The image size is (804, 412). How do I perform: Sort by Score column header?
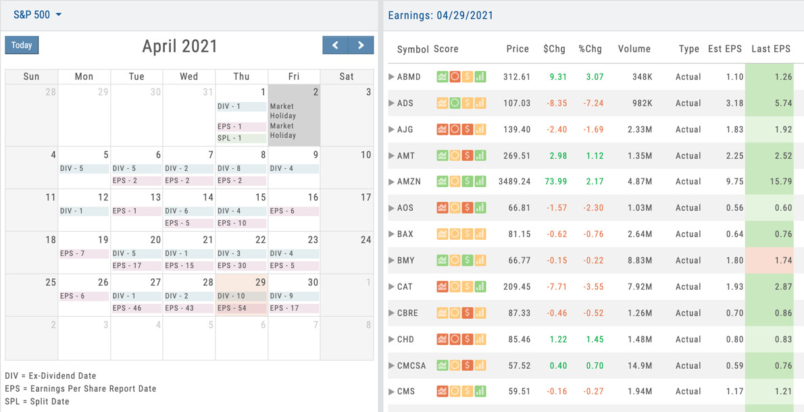[x=446, y=49]
